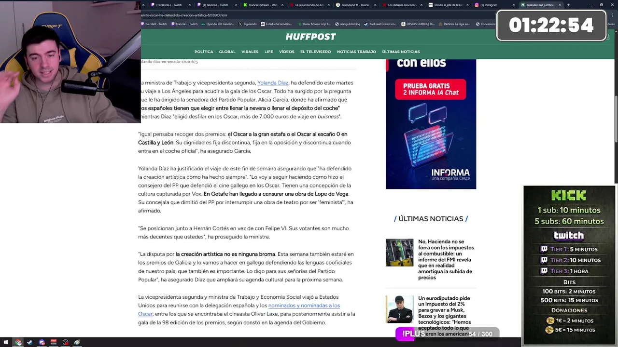Click the Concesion bookmark
This screenshot has width=618, height=347.
485,24
